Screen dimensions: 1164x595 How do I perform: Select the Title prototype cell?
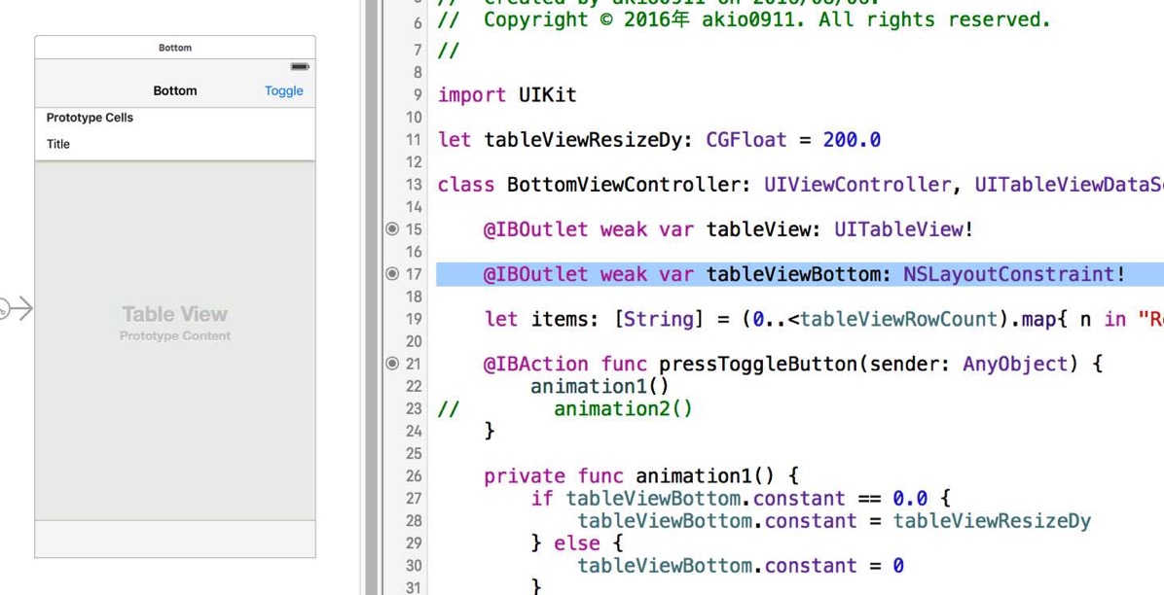[175, 145]
